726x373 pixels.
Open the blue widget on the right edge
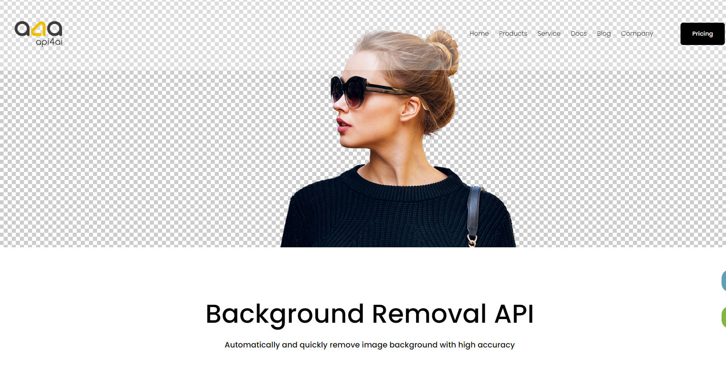pyautogui.click(x=724, y=281)
